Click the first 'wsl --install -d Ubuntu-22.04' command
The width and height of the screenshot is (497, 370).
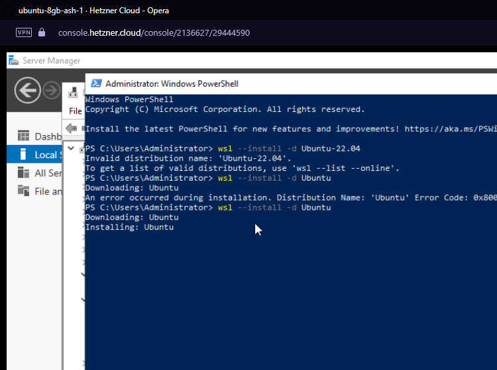click(289, 148)
